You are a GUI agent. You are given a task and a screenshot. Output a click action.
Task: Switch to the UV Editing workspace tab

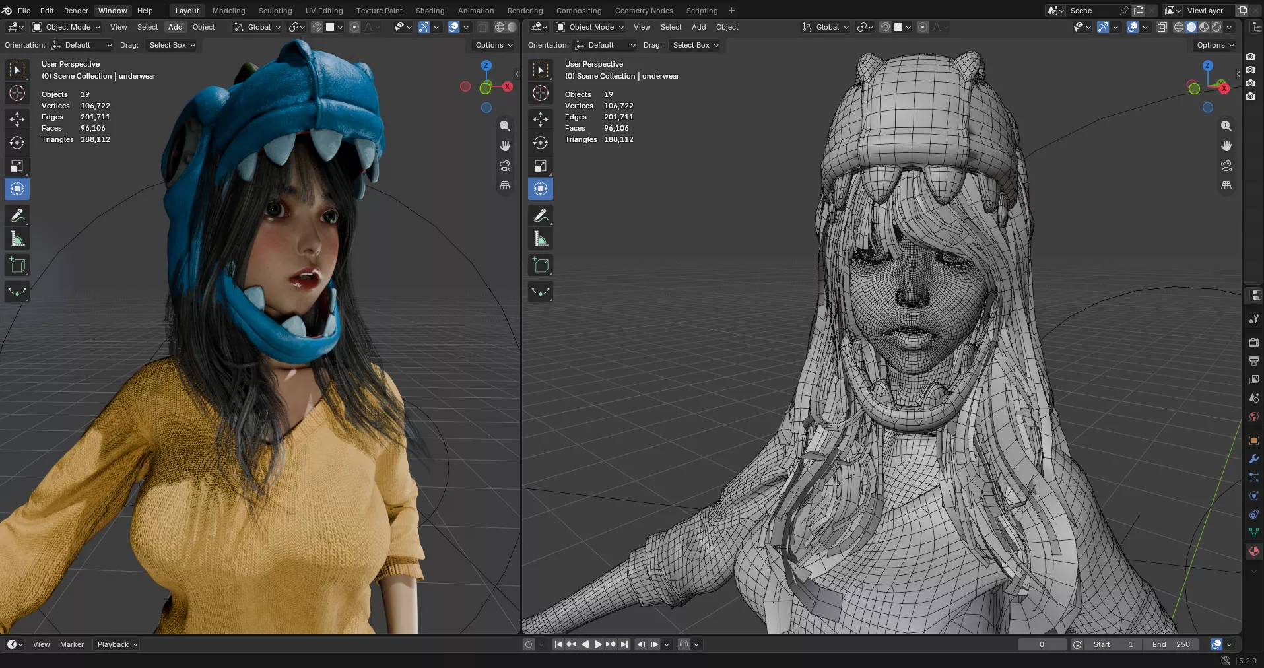[x=324, y=11]
